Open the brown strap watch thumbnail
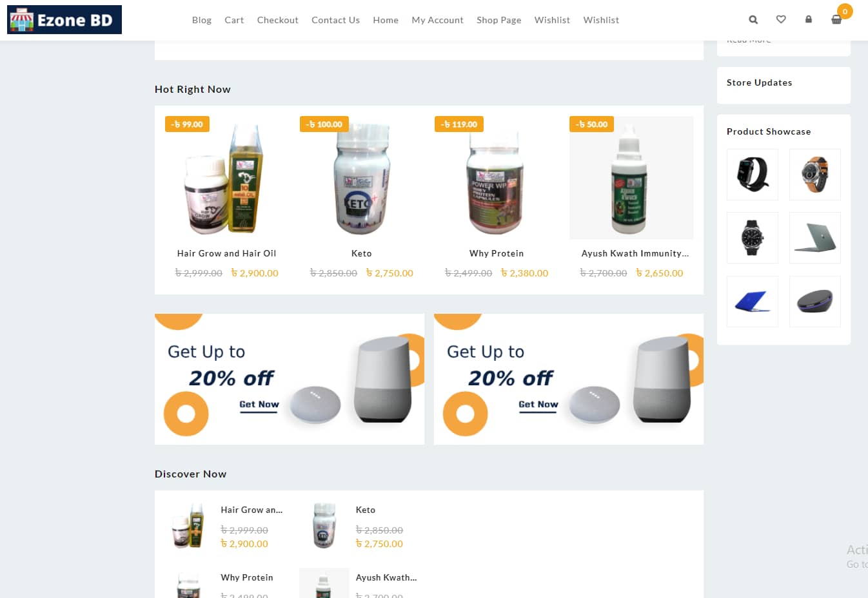Image resolution: width=868 pixels, height=598 pixels. tap(815, 175)
